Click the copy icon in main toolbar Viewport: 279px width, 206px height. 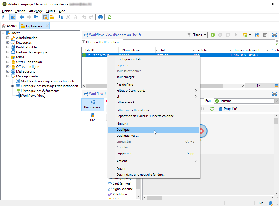point(61,17)
